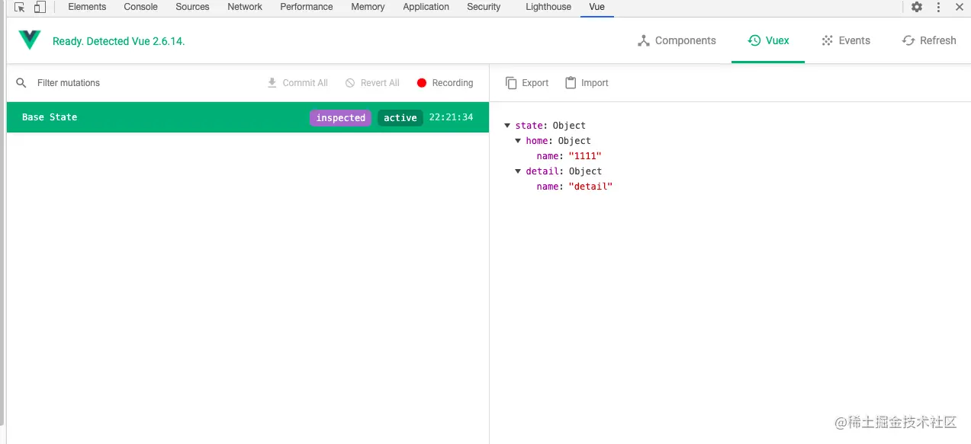The width and height of the screenshot is (971, 444).
Task: Open the DevTools three-dot menu
Action: tap(938, 7)
